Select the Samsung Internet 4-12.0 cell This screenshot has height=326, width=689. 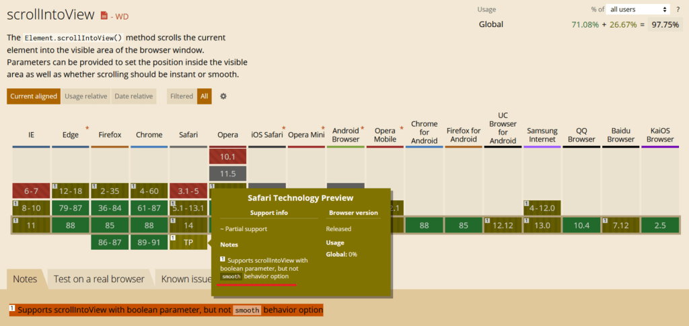(542, 207)
